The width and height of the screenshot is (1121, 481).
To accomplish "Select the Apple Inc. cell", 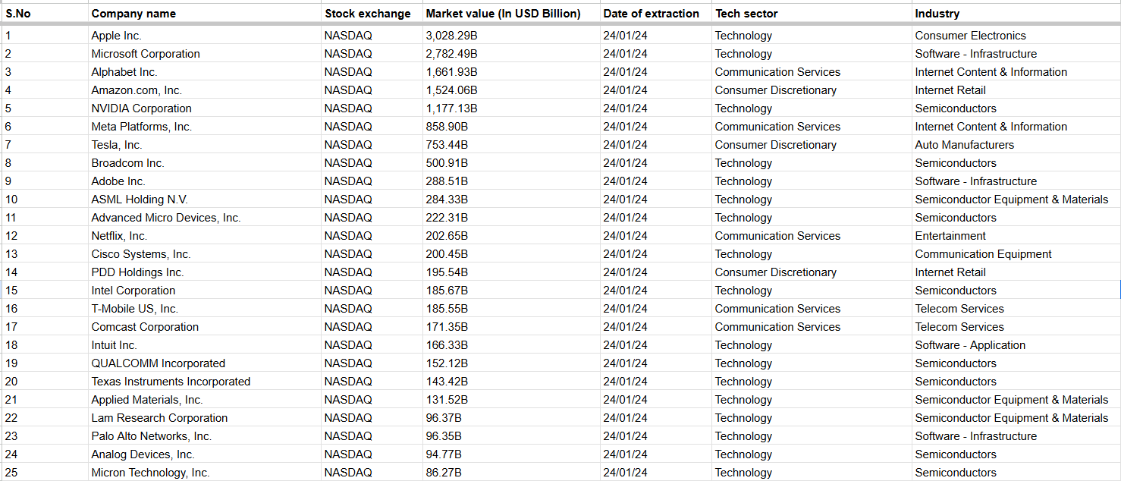I will tap(204, 36).
